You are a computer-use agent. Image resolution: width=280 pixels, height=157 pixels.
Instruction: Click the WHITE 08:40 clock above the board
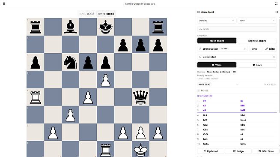[106, 14]
